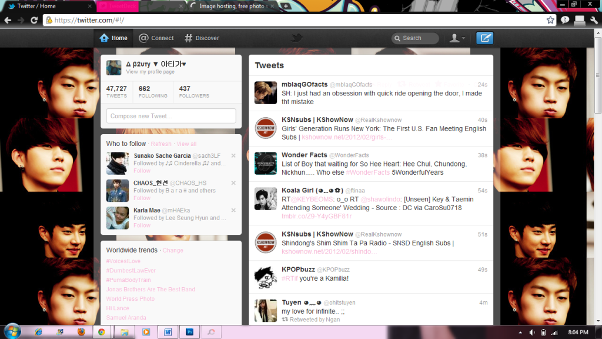Reload the page with the refresh button
The image size is (602, 339).
point(34,20)
